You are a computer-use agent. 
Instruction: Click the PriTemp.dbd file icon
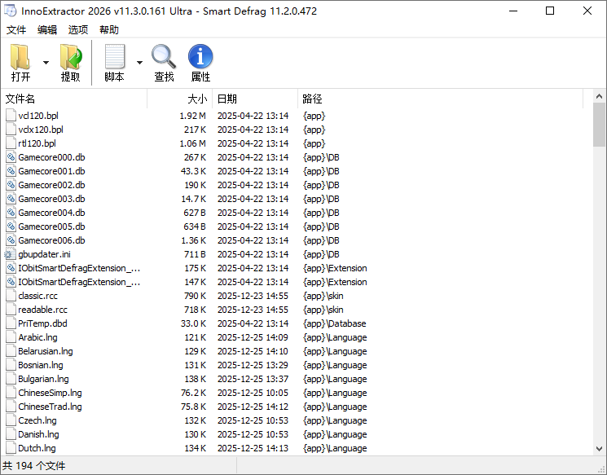11,323
